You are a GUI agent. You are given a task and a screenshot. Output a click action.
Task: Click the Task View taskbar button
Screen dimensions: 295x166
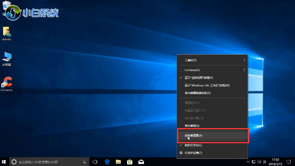95,162
